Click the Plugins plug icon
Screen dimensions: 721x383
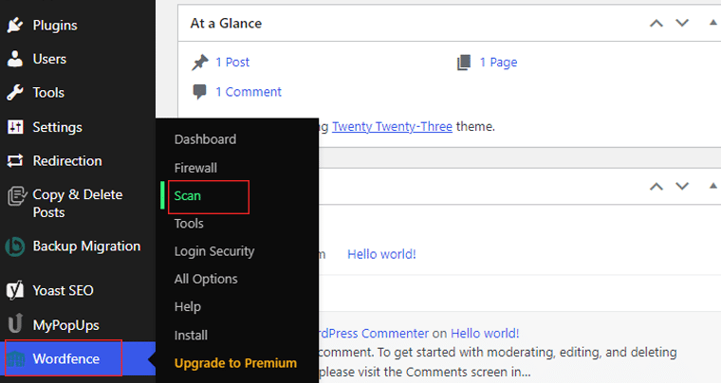pos(15,26)
